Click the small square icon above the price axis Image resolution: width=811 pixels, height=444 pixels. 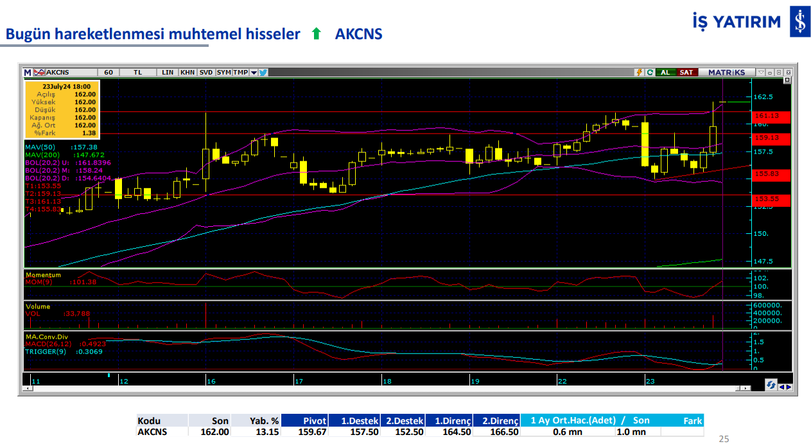coord(787,81)
